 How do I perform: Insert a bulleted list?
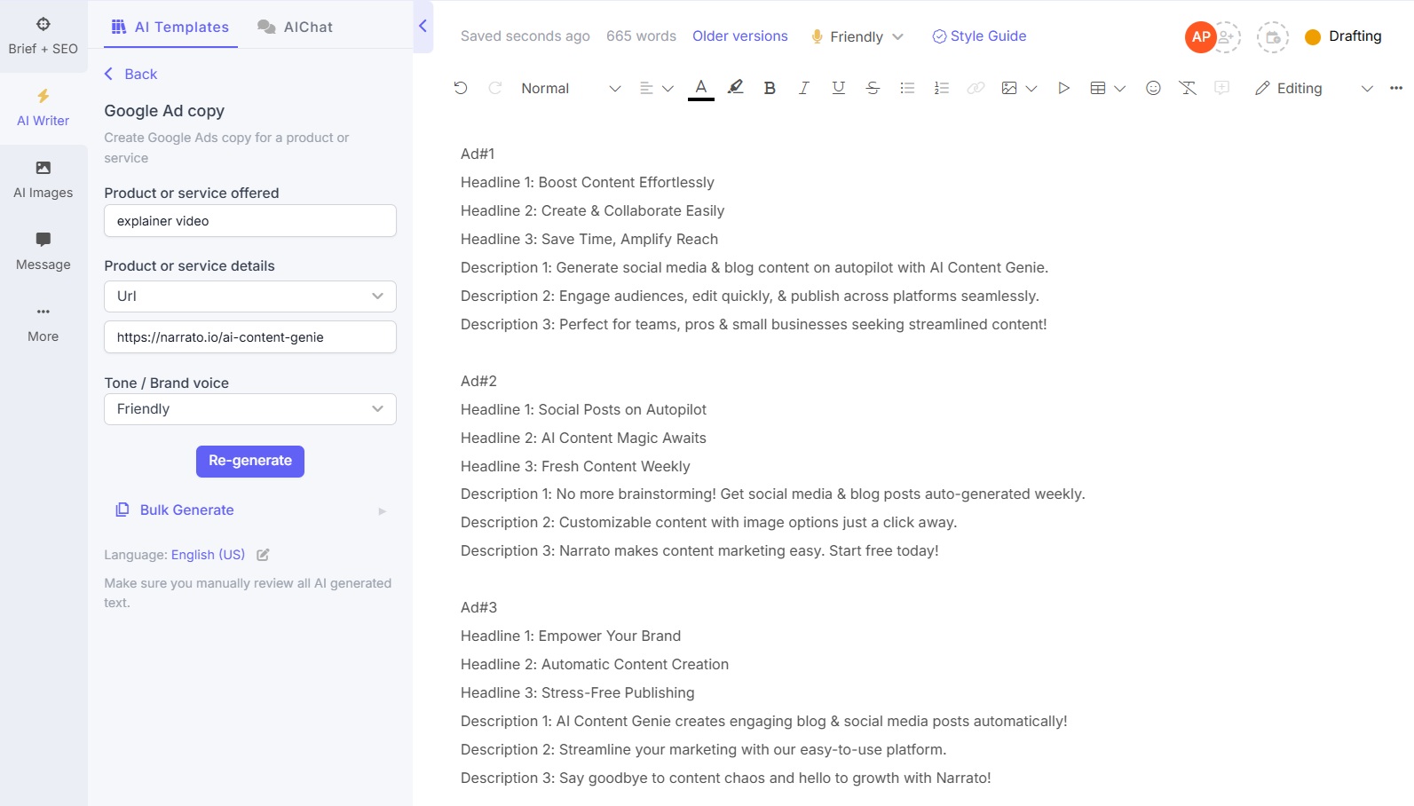coord(907,88)
